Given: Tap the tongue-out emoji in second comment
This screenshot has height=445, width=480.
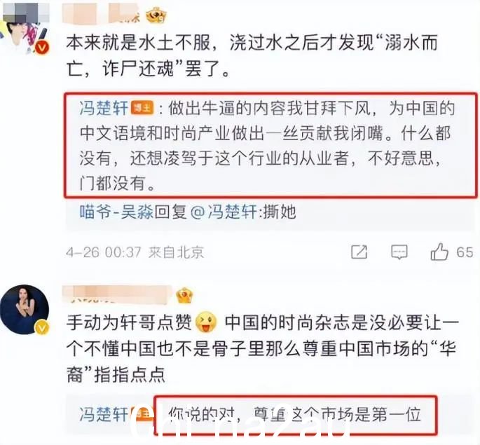Looking at the screenshot, I should click(x=206, y=322).
